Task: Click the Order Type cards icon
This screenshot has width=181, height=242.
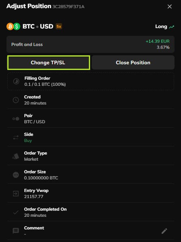Action: pos(16,156)
